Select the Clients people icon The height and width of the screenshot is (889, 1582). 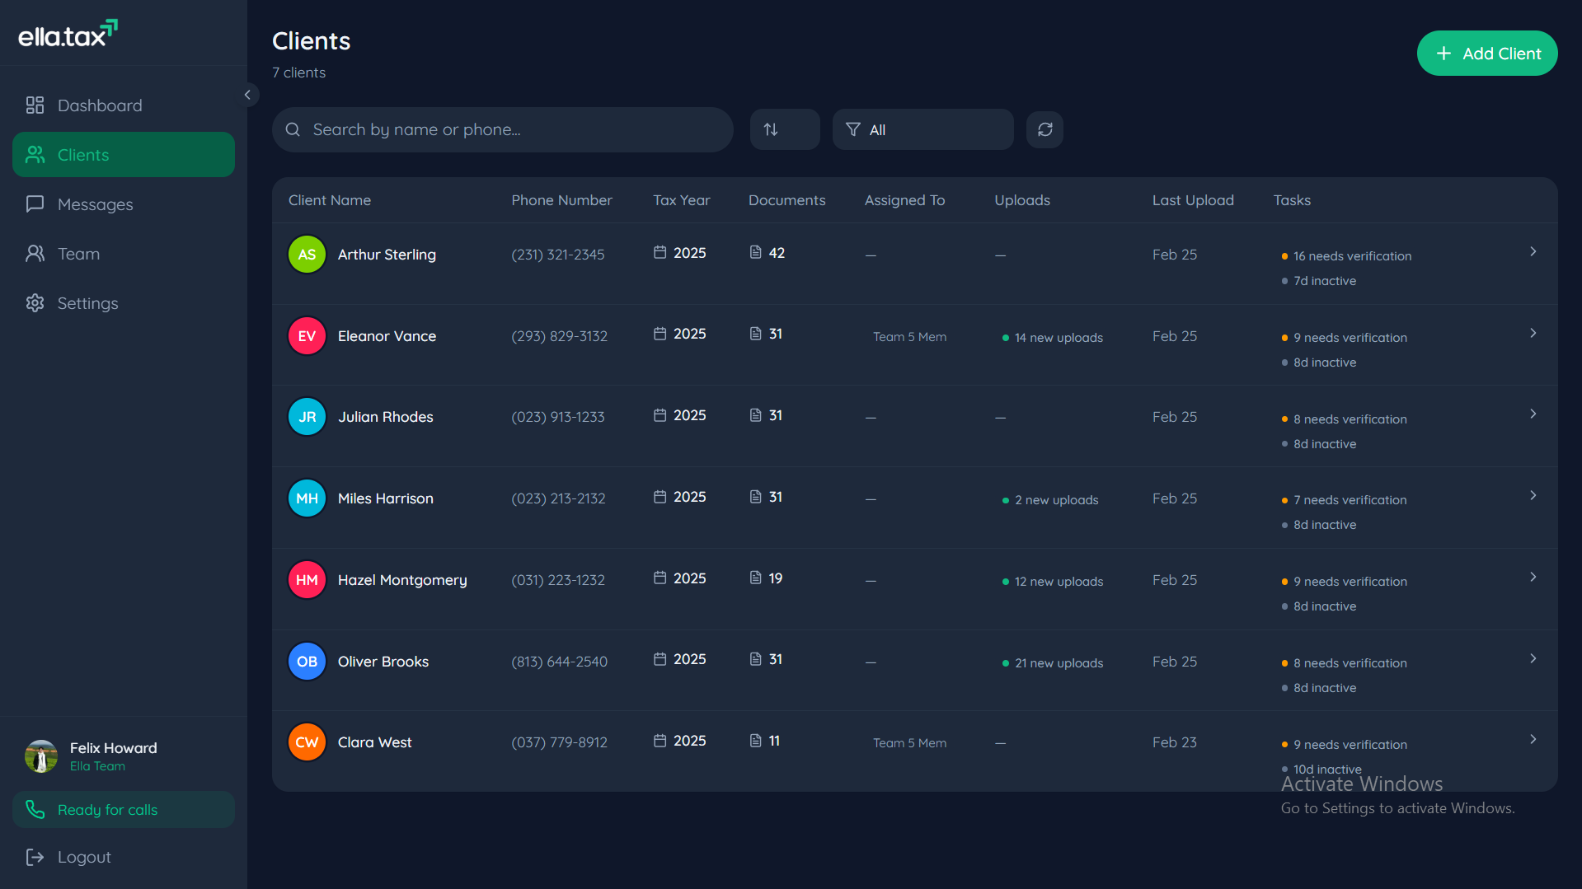(34, 154)
